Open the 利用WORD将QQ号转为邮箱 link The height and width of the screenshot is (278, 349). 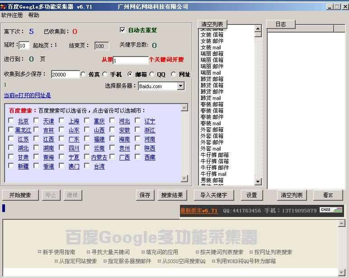click(x=246, y=261)
